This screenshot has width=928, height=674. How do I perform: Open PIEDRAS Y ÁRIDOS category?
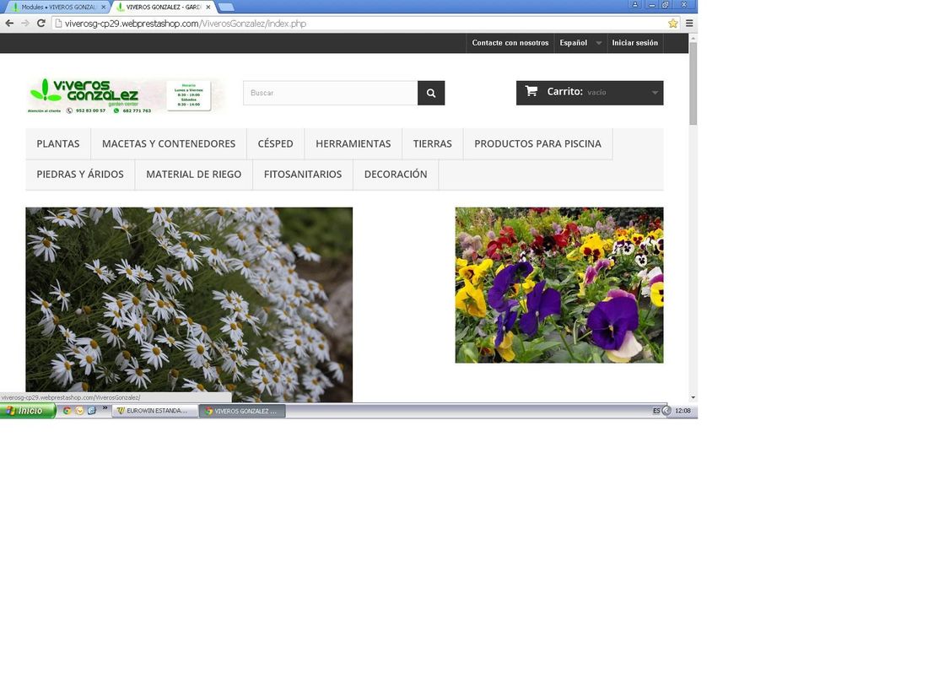tap(80, 175)
